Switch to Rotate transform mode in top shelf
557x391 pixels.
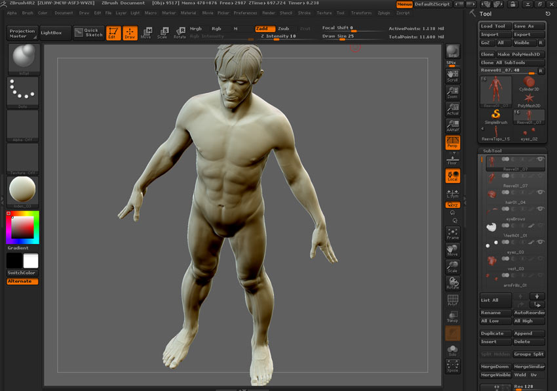click(x=180, y=33)
